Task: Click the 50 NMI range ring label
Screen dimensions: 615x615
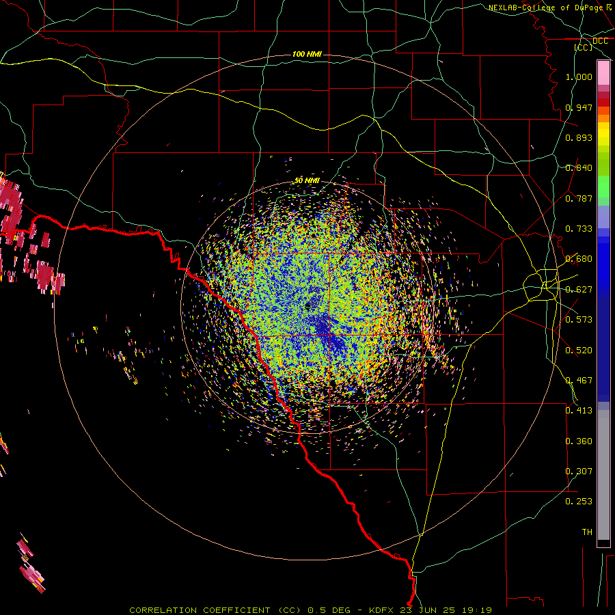Action: tap(307, 180)
